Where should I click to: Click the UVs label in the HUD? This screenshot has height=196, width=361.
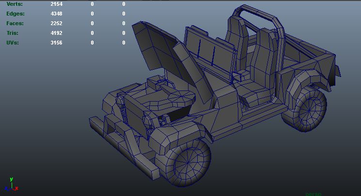14,43
